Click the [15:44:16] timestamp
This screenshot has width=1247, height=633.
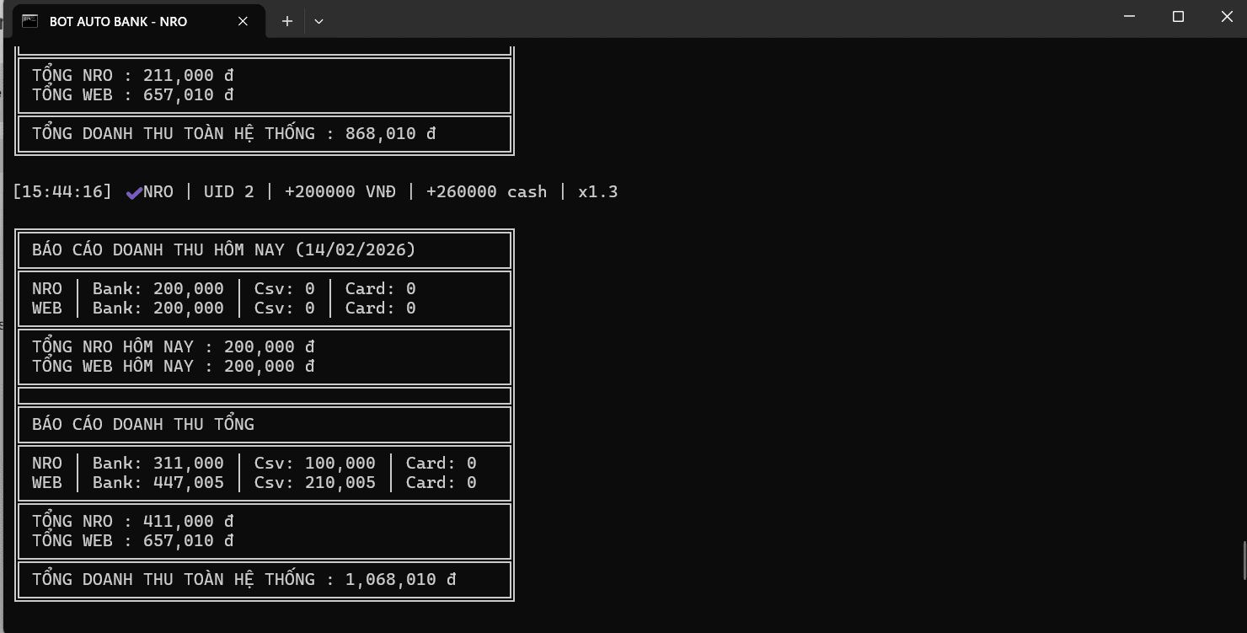(x=62, y=192)
